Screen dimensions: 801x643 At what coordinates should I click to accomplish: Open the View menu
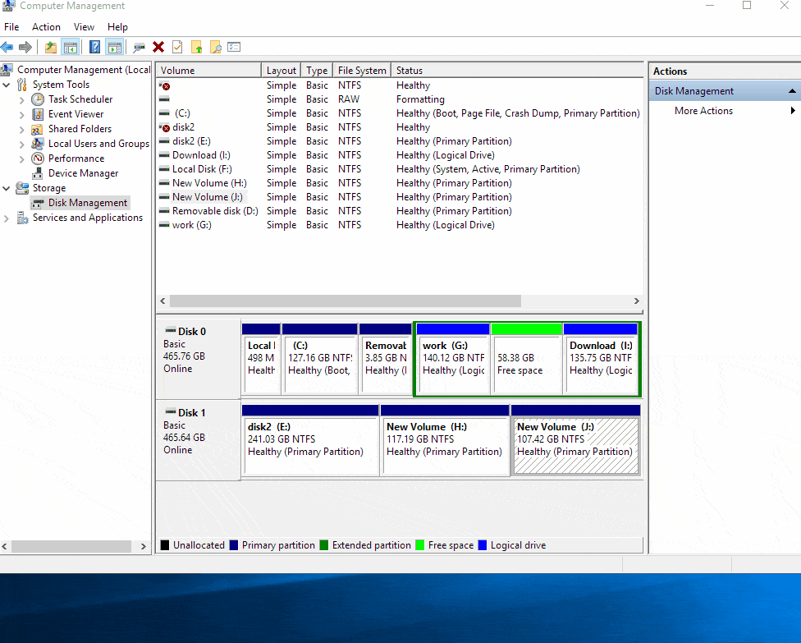(84, 26)
